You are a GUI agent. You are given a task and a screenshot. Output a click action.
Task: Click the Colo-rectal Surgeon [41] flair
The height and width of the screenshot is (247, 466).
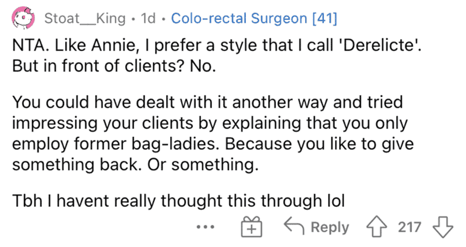tap(254, 19)
